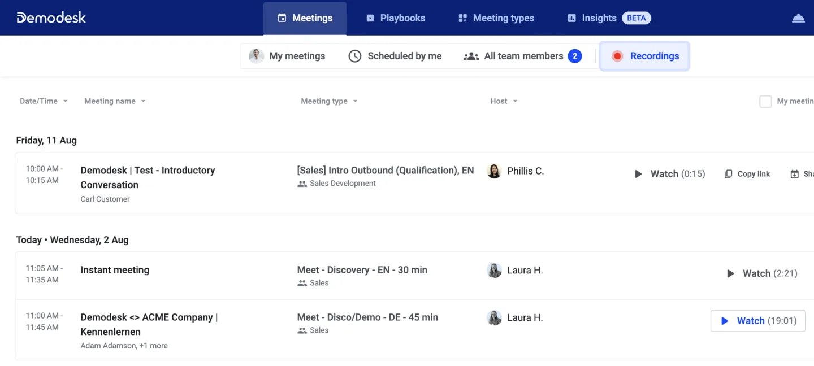Click Adam Adamson, +1 more participants
This screenshot has height=366, width=814.
click(x=124, y=346)
